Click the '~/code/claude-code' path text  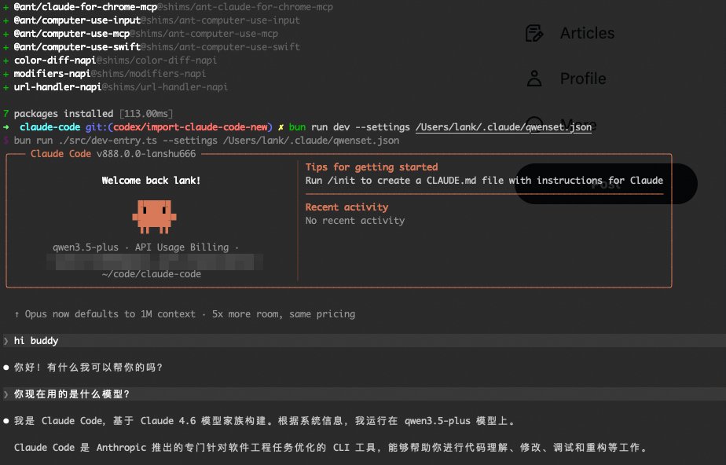[152, 274]
